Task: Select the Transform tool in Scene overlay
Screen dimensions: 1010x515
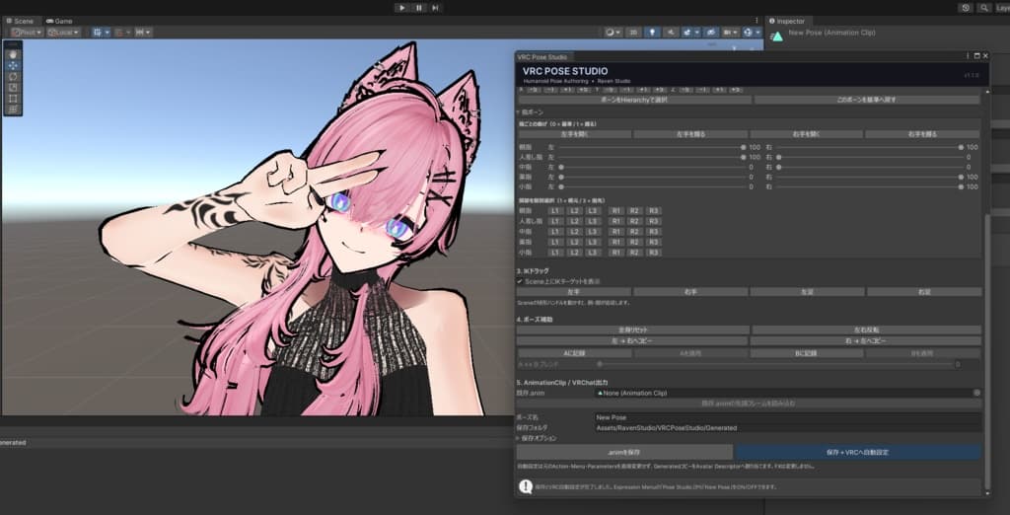Action: pos(13,110)
